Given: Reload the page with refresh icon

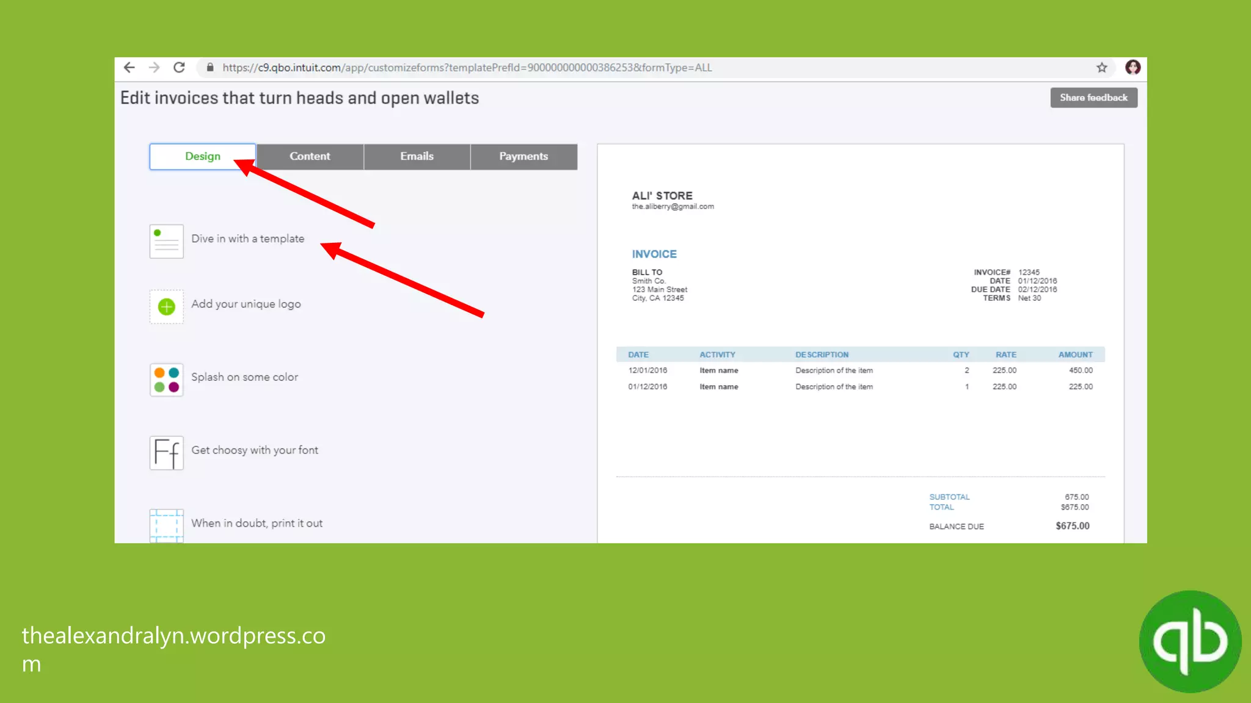Looking at the screenshot, I should [179, 68].
